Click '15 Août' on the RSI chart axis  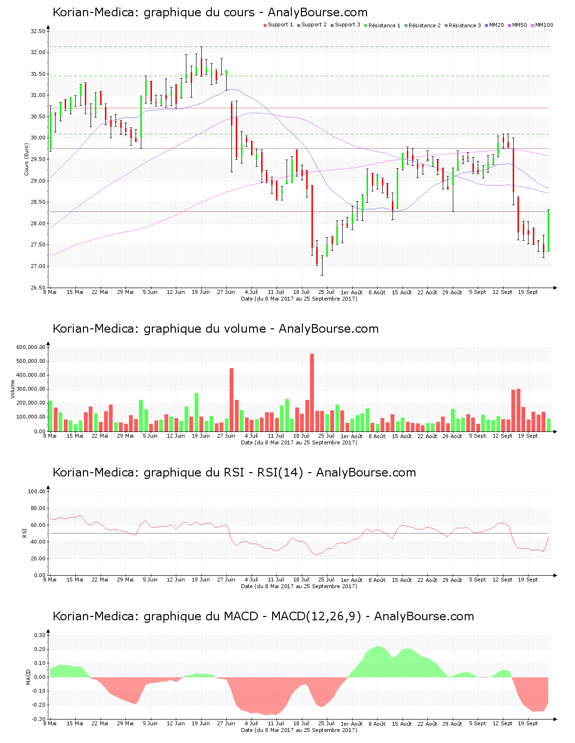click(402, 580)
